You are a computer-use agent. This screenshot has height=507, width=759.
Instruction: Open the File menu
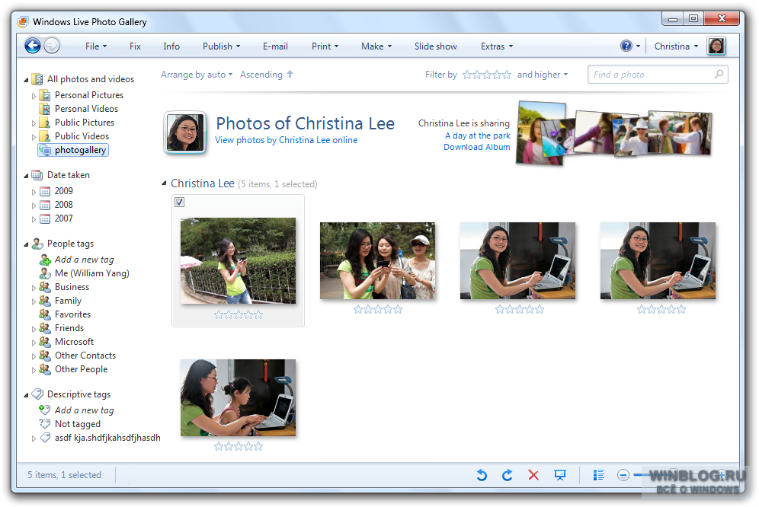coord(95,46)
